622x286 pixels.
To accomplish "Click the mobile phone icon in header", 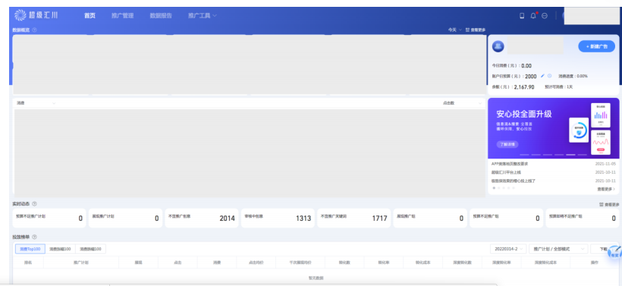I will (x=522, y=16).
